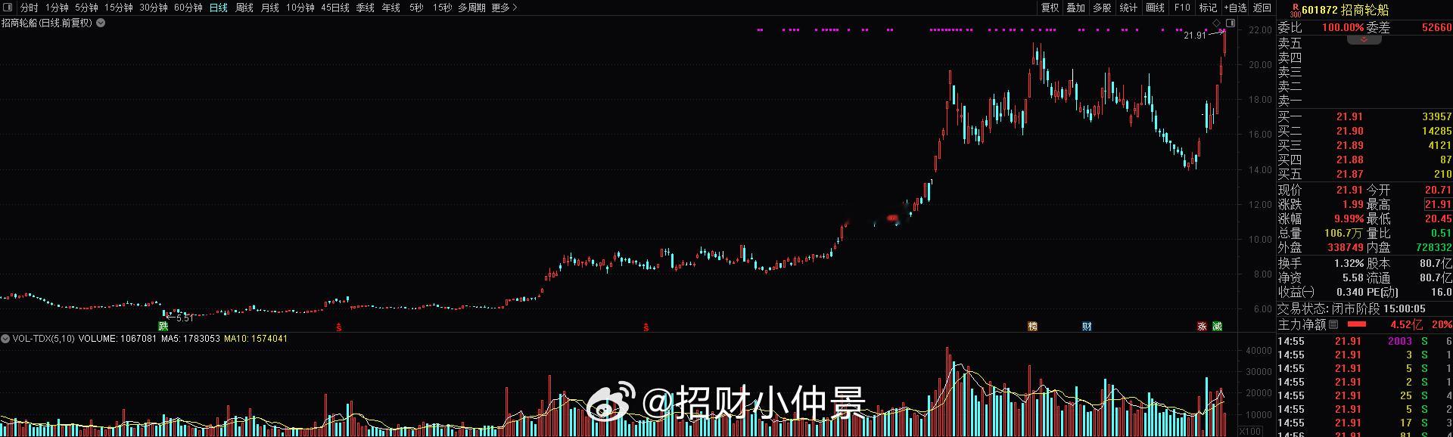Click the 榜 event marker
This screenshot has width=1453, height=437.
tap(1032, 327)
